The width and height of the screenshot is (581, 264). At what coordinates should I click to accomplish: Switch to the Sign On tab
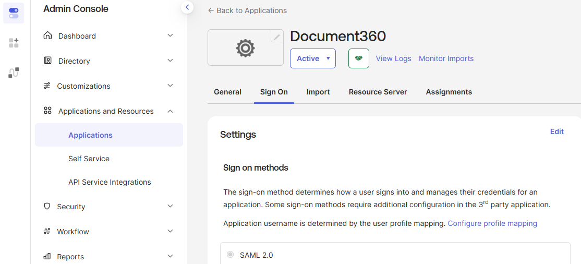(274, 92)
